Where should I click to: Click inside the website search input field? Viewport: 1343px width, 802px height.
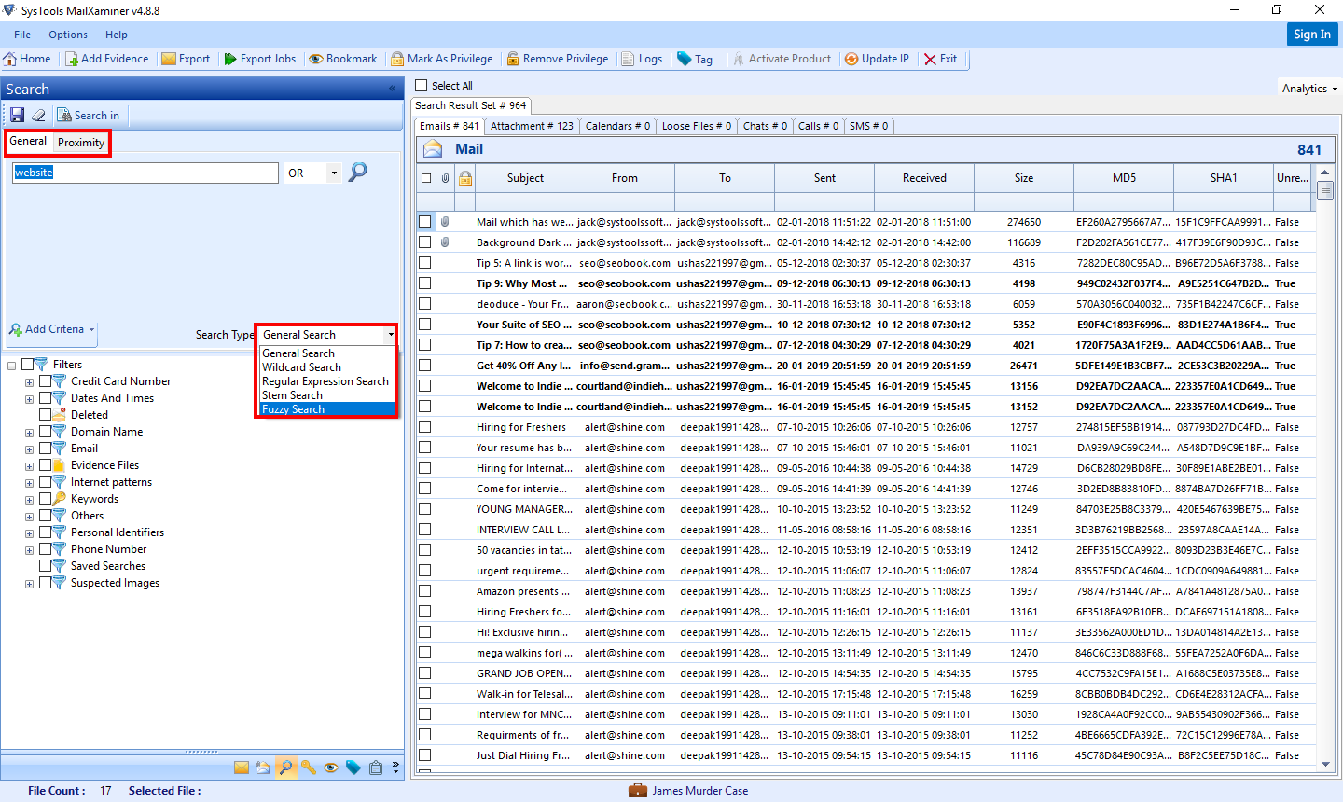[x=145, y=173]
